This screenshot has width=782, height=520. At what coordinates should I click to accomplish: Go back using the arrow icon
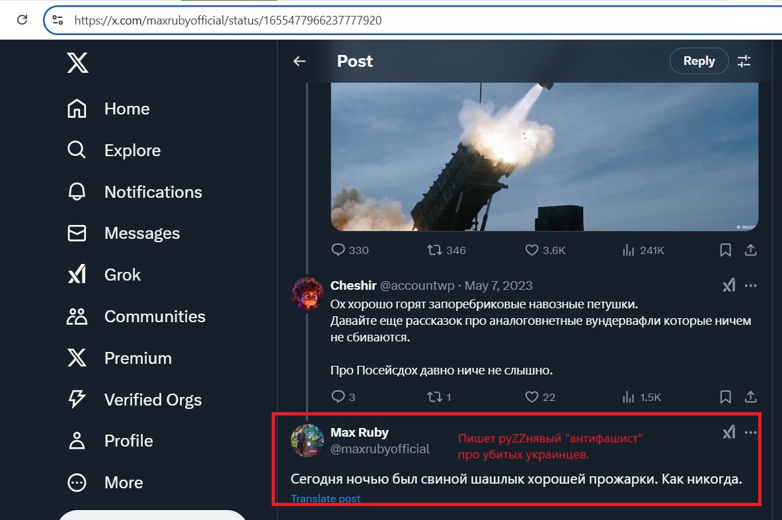299,61
